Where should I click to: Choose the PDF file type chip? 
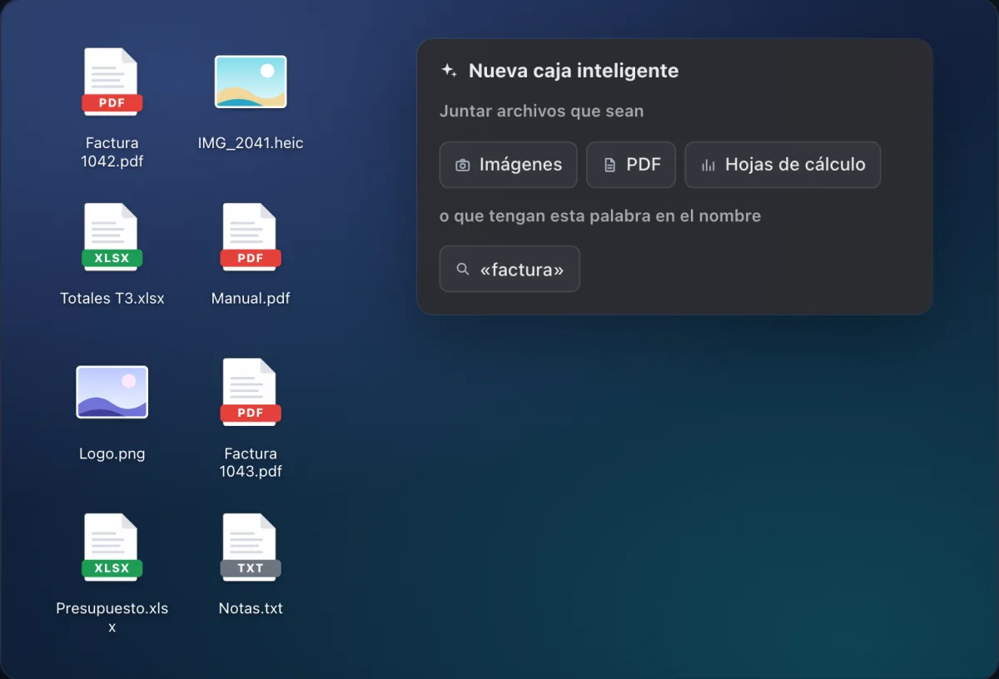click(x=631, y=165)
